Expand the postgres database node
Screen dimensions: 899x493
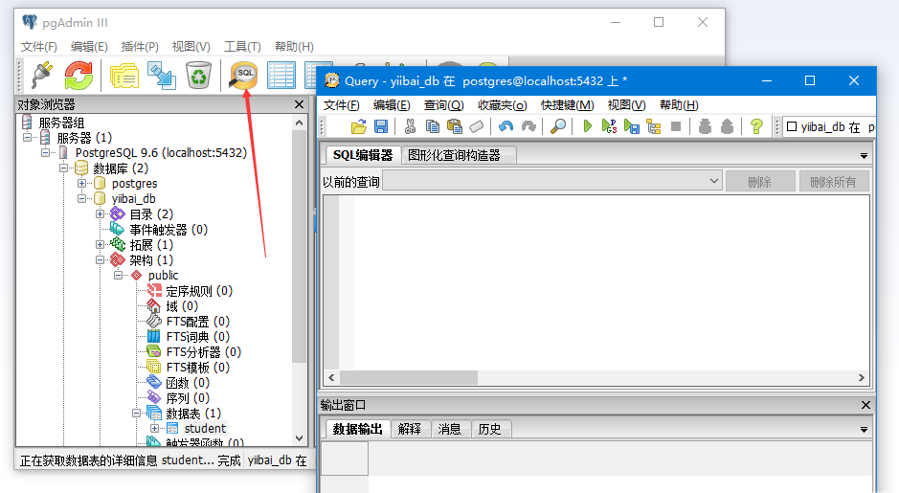82,184
